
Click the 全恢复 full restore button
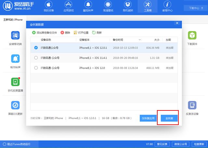pyautogui.click(x=169, y=118)
